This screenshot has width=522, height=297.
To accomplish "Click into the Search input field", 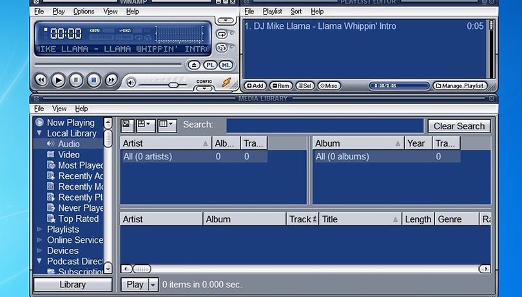I will [x=325, y=125].
